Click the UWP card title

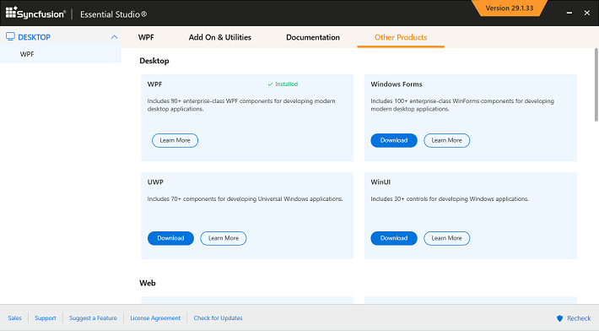[x=155, y=182]
